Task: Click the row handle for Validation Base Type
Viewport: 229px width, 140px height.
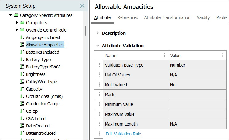Action: pos(99,65)
